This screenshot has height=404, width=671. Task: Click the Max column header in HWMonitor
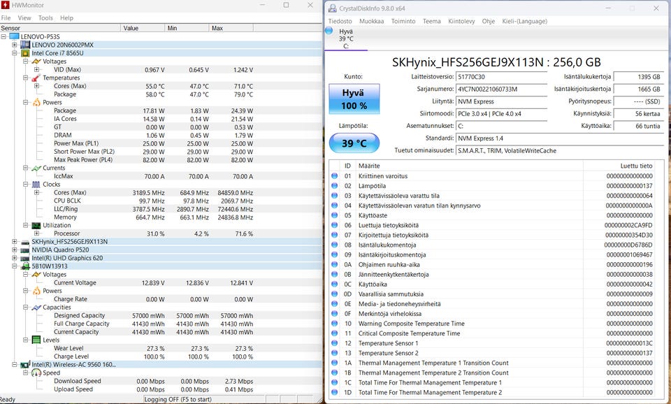[x=231, y=28]
